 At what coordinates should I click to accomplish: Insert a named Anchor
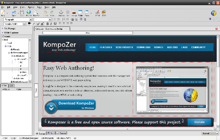(x=61, y=13)
